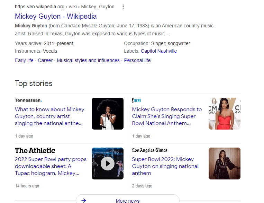Expand More news button
Screen dimensions: 264x203
[128, 200]
